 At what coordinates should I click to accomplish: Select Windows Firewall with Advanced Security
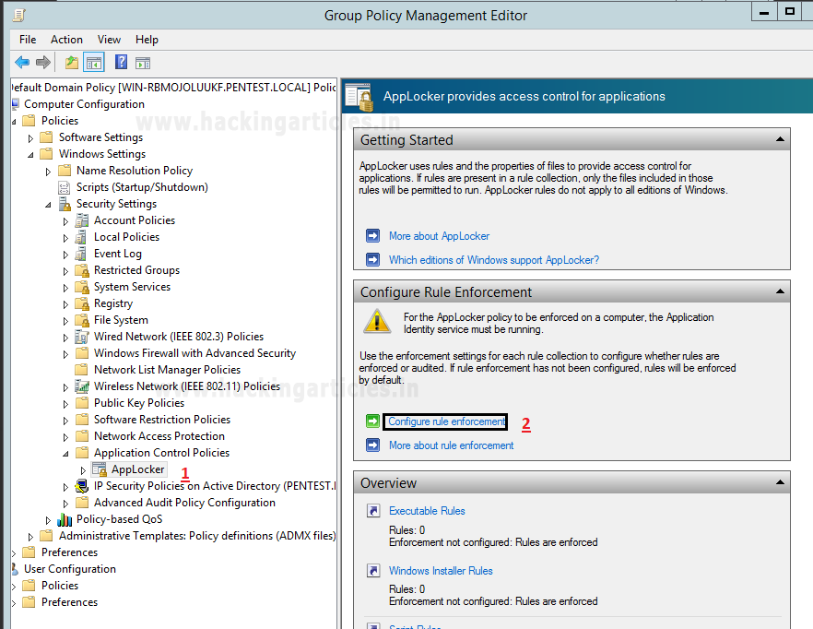pos(194,353)
